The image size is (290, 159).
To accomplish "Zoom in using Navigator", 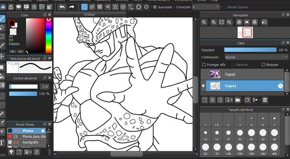I will coord(214,22).
